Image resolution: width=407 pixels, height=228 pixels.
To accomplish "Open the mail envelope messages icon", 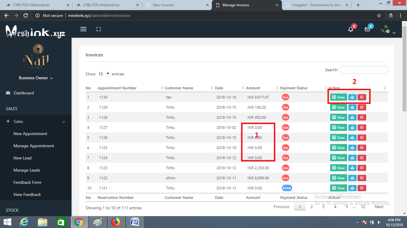I will tap(367, 29).
